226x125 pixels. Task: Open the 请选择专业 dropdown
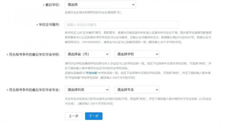point(134,90)
